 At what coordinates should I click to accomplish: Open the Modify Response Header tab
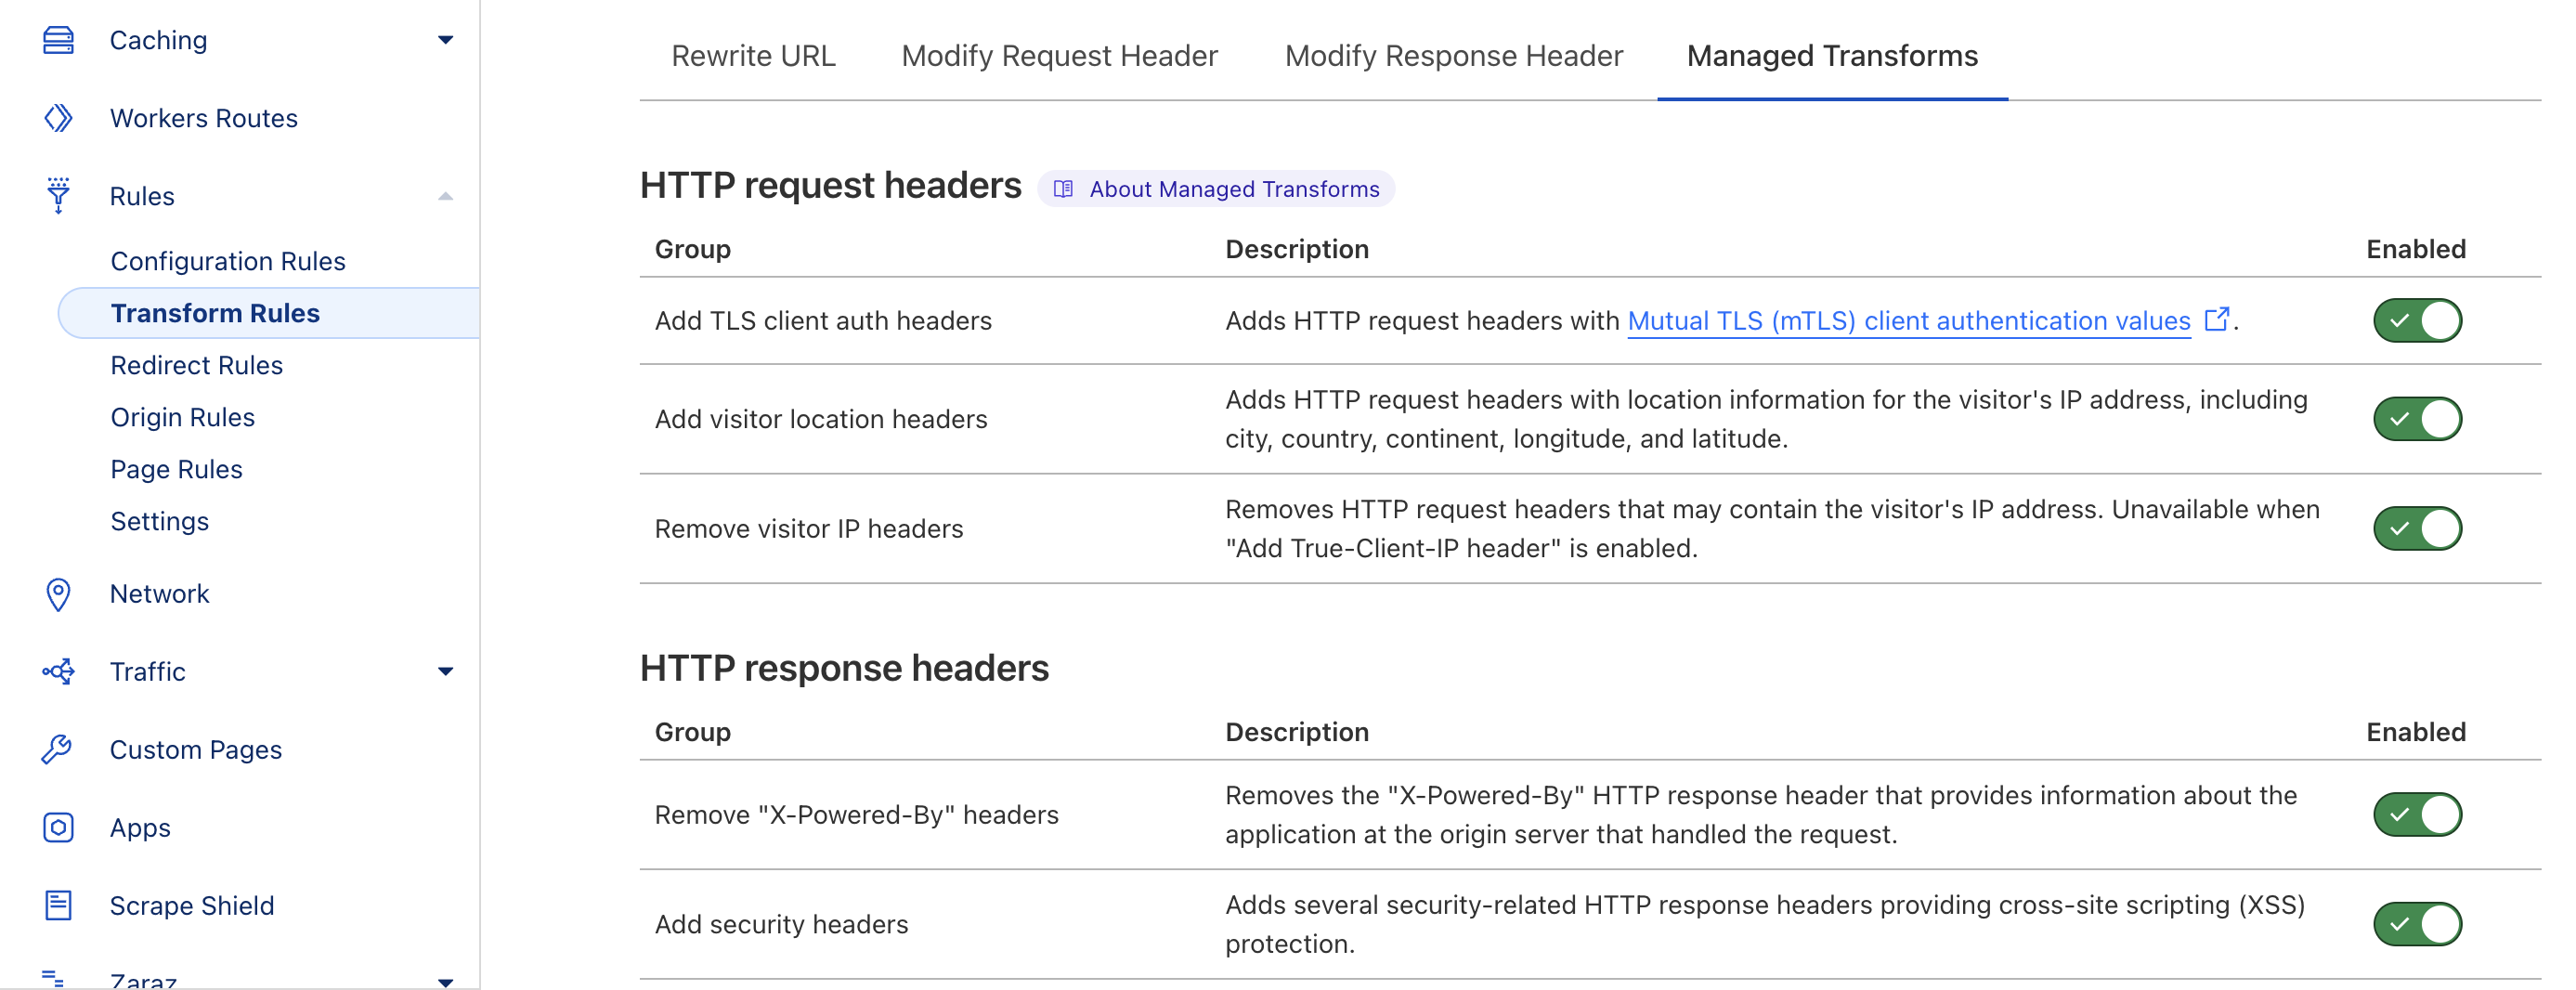point(1453,56)
